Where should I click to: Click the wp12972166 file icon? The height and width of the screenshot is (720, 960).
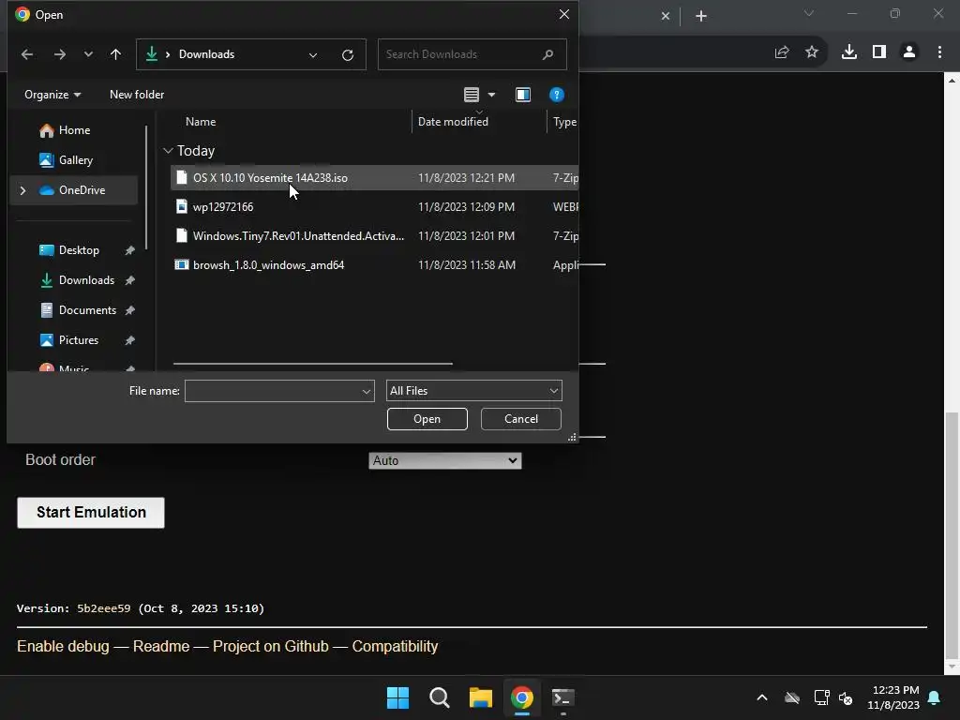181,207
